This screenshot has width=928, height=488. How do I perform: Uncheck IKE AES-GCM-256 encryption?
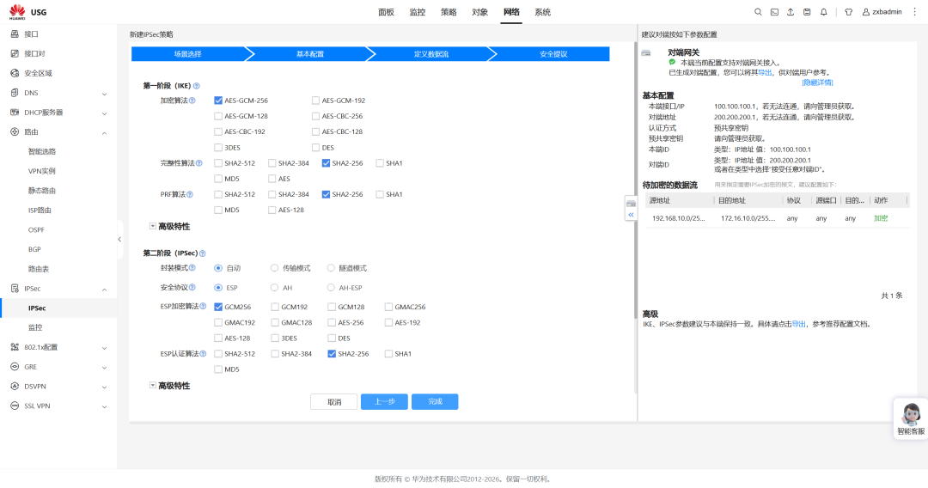[x=218, y=101]
